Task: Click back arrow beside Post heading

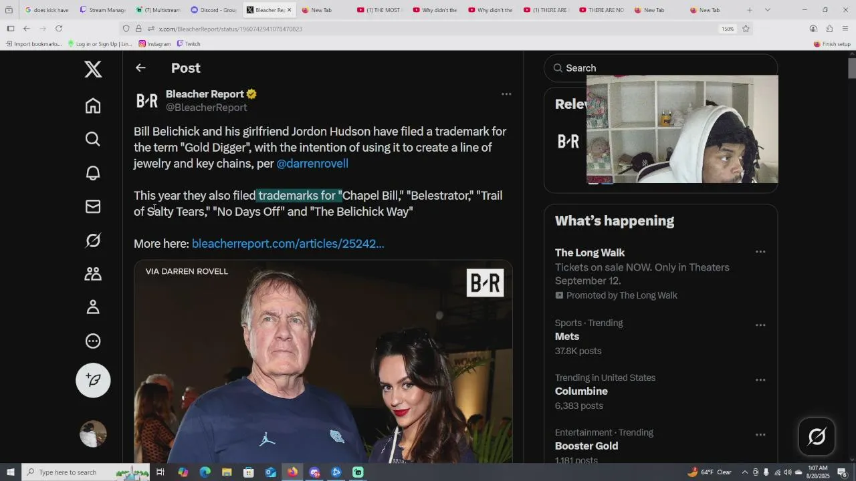Action: tap(140, 67)
